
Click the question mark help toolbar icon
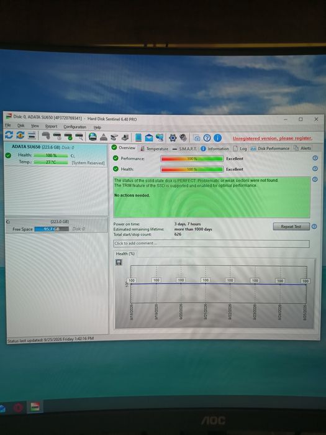pos(207,138)
